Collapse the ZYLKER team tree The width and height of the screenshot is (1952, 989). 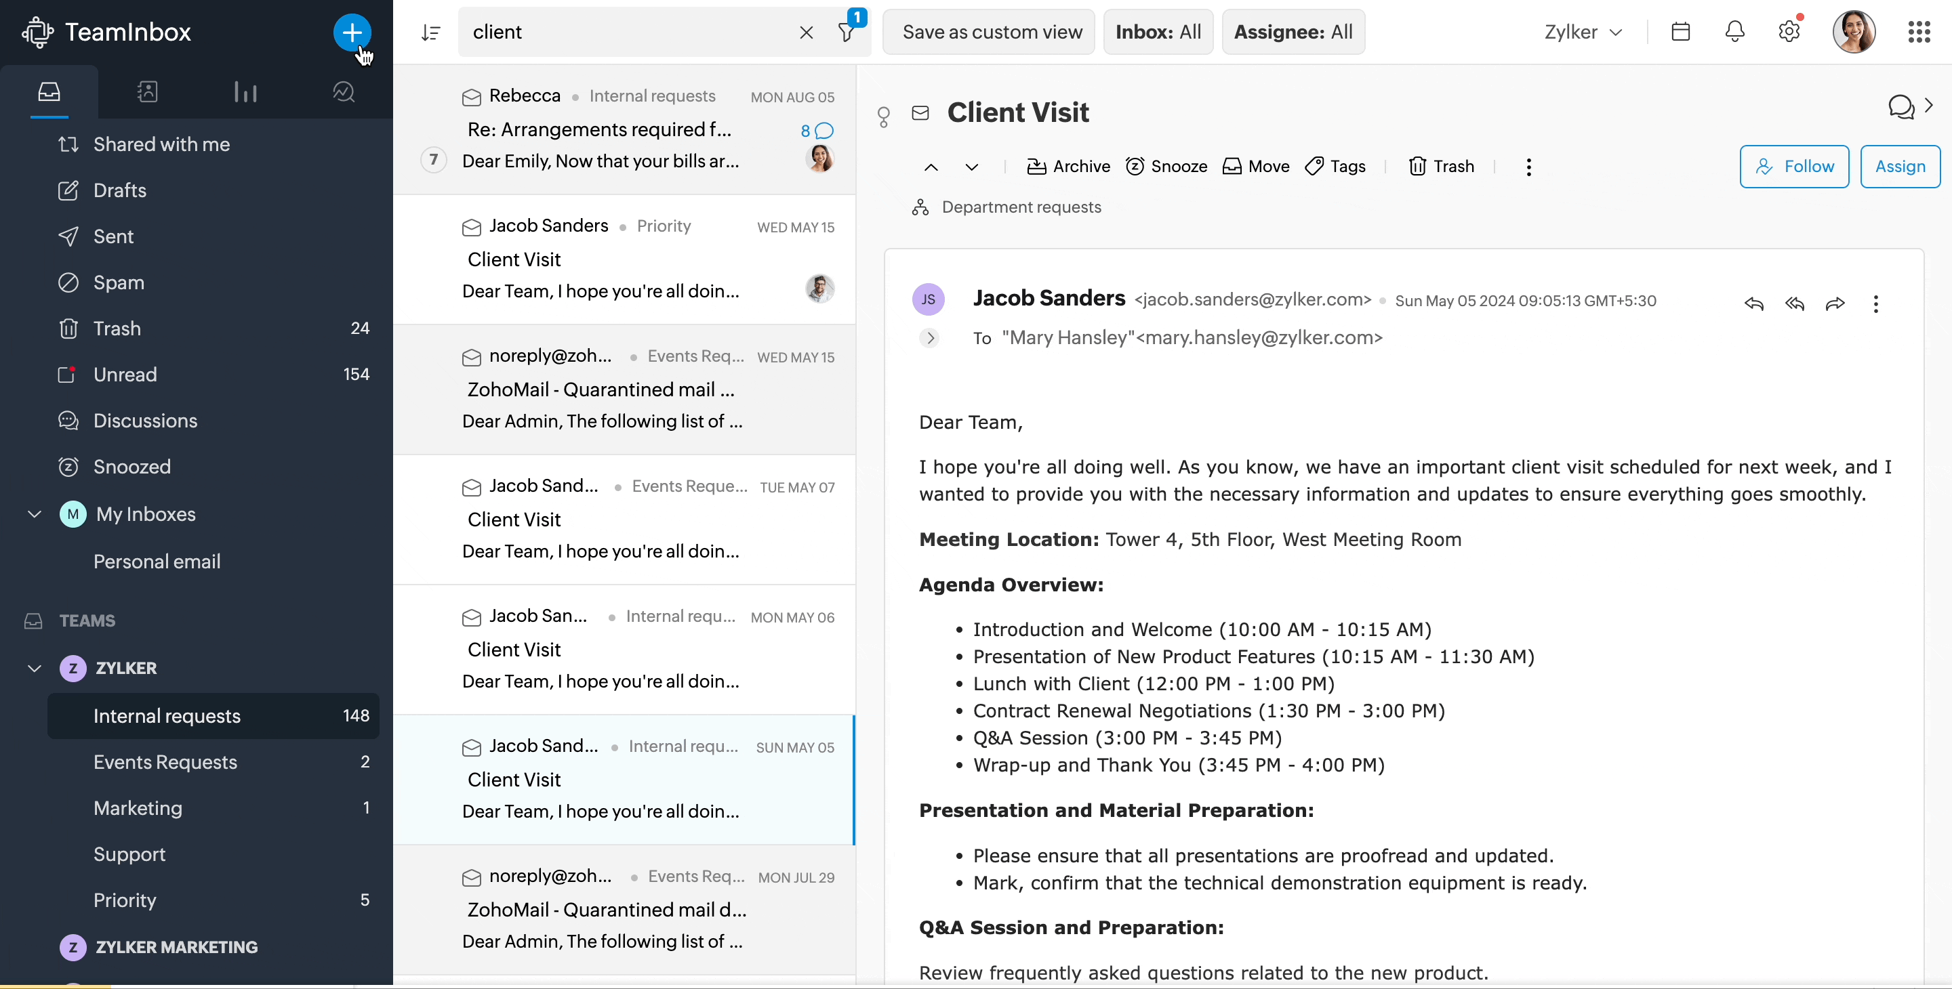click(x=34, y=668)
